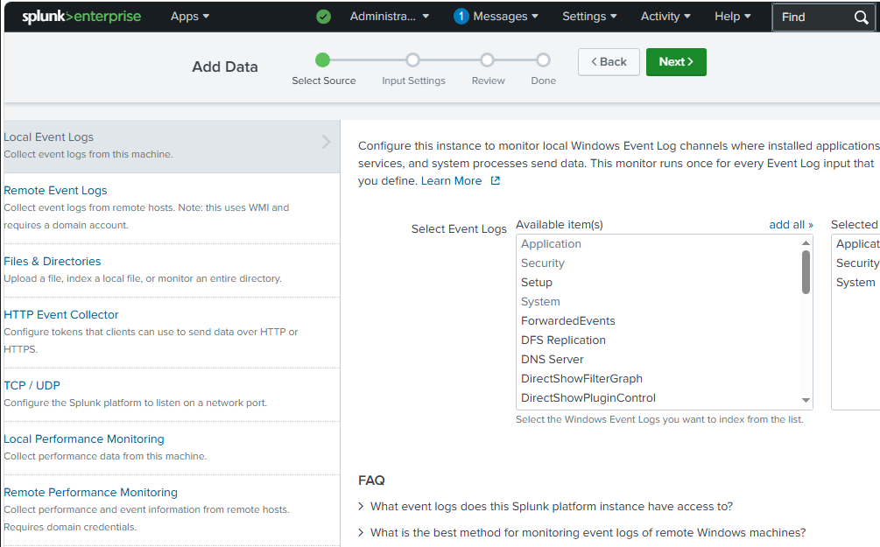Open the Apps dropdown menu

click(x=190, y=17)
